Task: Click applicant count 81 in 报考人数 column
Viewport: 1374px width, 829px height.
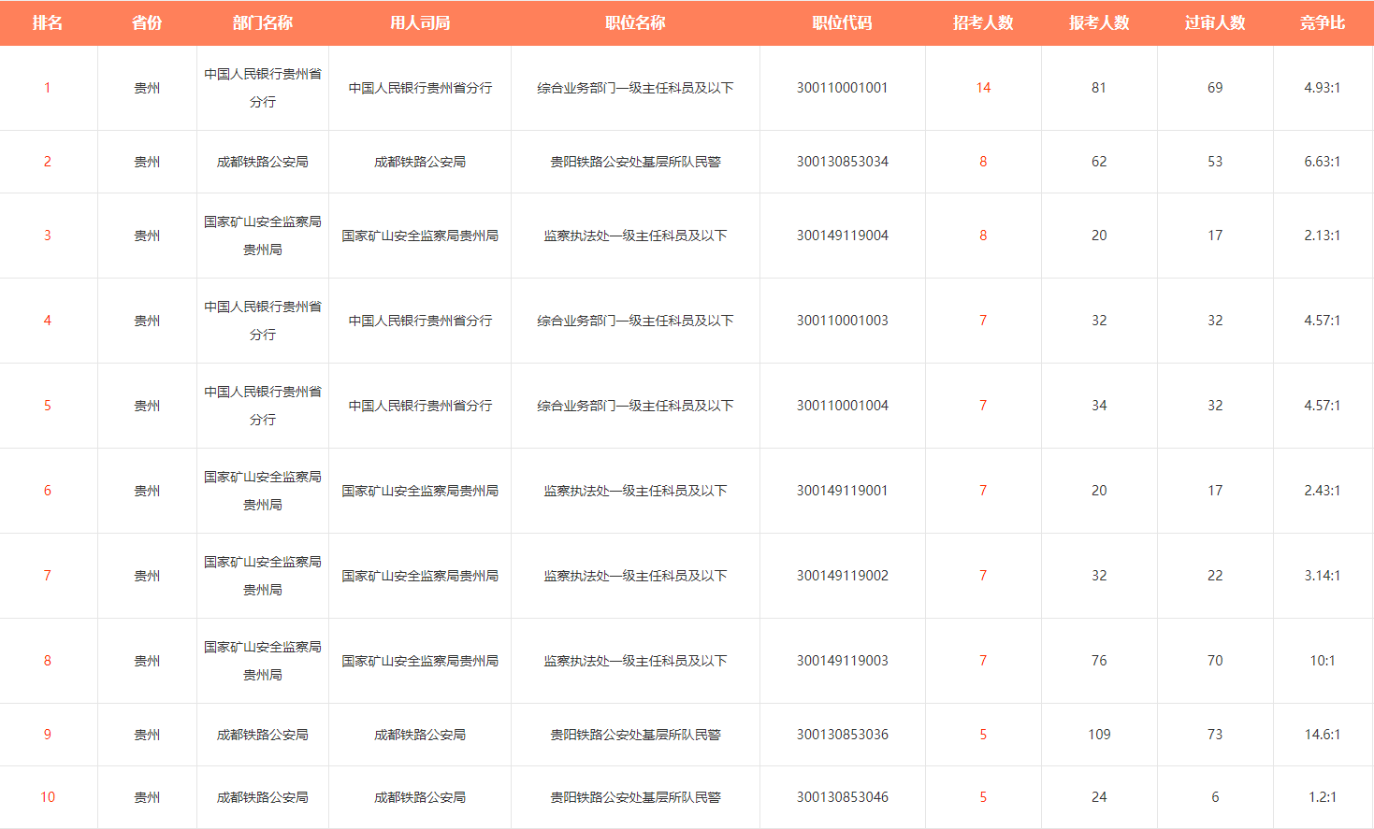Action: coord(1099,88)
